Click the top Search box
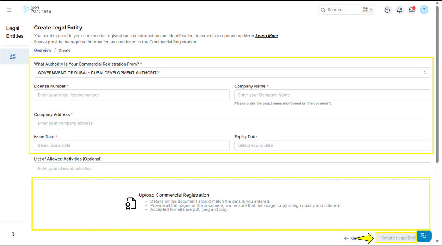 tap(342, 10)
